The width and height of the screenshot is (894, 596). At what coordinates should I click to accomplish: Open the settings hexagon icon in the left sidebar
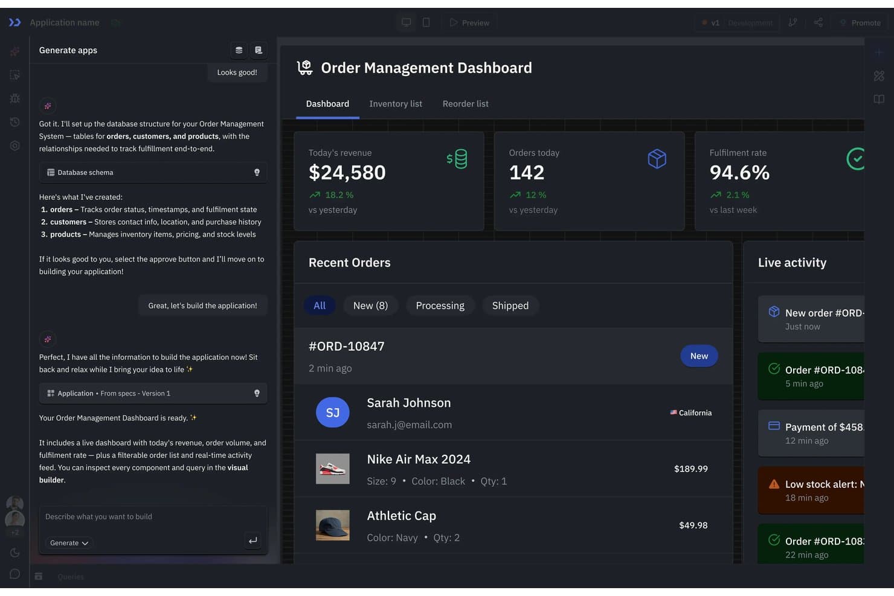tap(14, 146)
